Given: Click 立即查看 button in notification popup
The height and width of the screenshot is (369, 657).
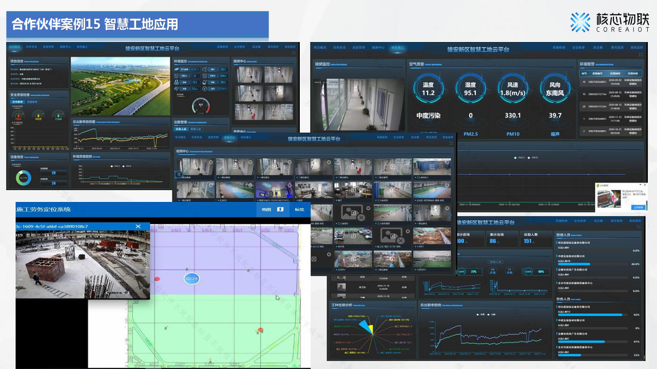Looking at the screenshot, I should pos(639,208).
